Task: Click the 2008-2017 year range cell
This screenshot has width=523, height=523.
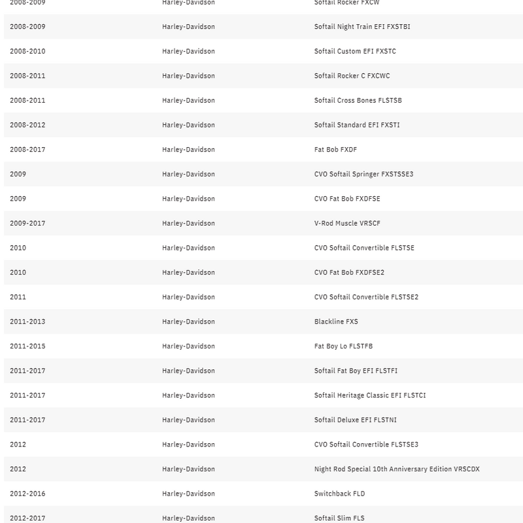Action: tap(27, 150)
